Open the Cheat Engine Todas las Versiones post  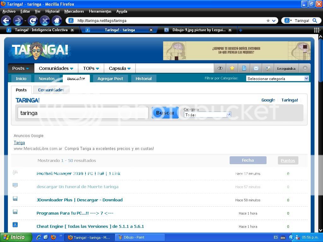[90, 226]
